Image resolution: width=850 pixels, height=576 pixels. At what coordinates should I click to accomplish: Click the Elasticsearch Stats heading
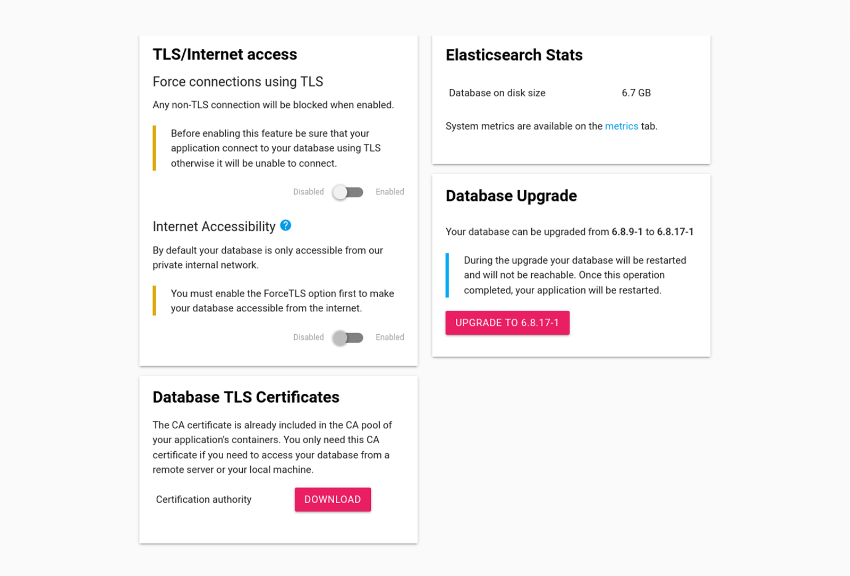pyautogui.click(x=514, y=55)
